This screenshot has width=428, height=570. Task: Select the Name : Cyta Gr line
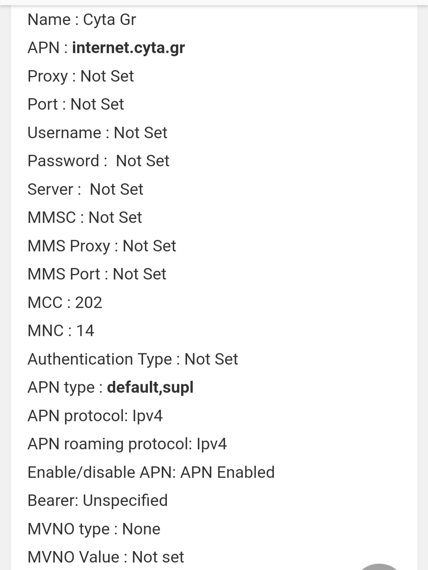tap(82, 20)
